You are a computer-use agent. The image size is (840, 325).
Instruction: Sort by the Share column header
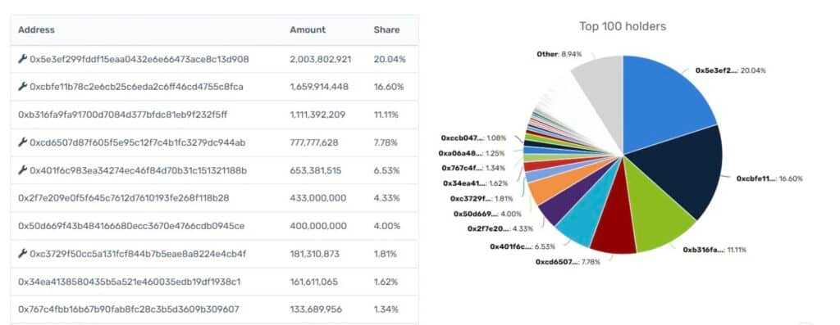point(387,30)
